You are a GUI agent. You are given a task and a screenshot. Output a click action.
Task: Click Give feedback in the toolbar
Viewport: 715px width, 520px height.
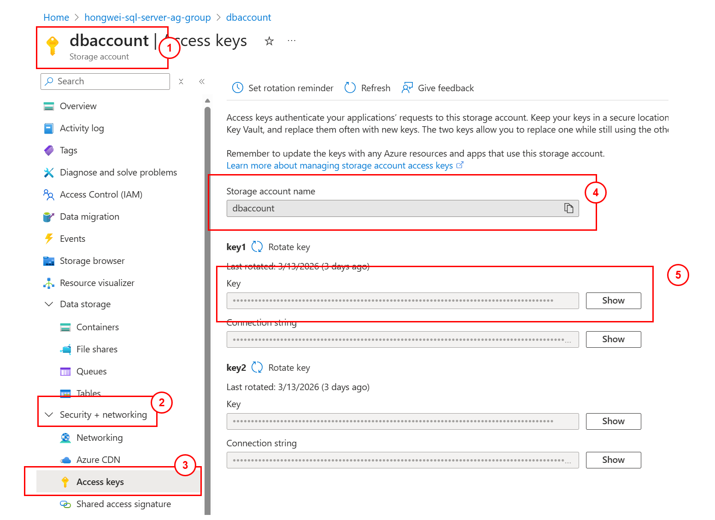click(438, 88)
